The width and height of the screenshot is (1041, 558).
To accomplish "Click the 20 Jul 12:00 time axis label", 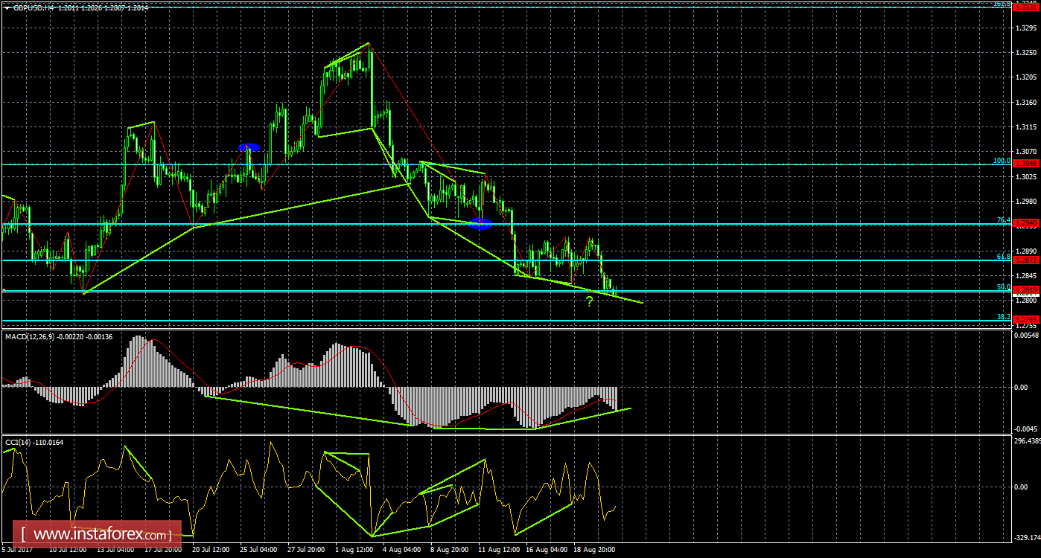I will [x=212, y=550].
